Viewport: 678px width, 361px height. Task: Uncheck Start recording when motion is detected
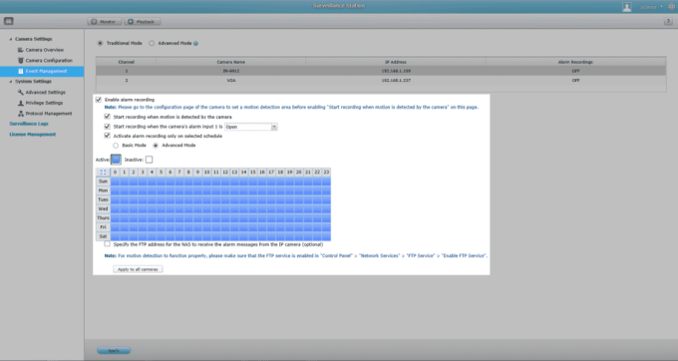[108, 117]
